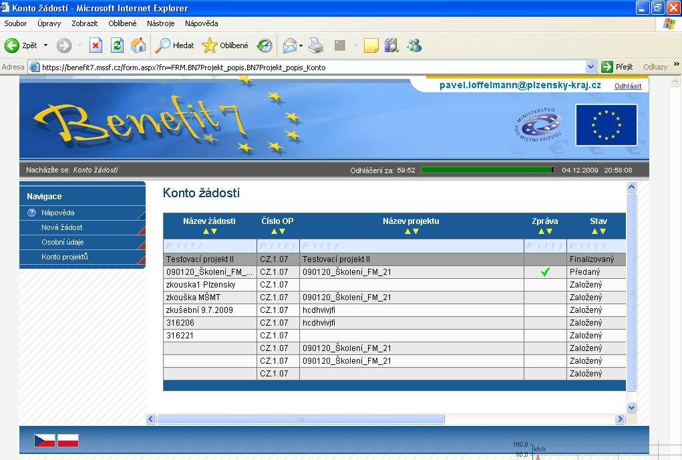Click the Czech flag language icon

tap(45, 441)
